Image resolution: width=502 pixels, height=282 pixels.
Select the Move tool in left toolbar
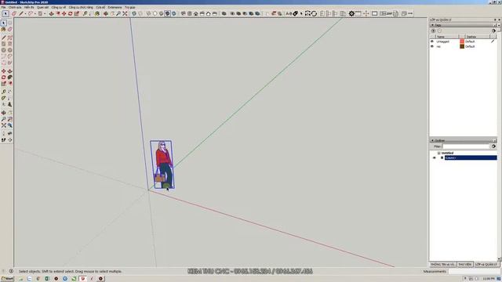3,71
